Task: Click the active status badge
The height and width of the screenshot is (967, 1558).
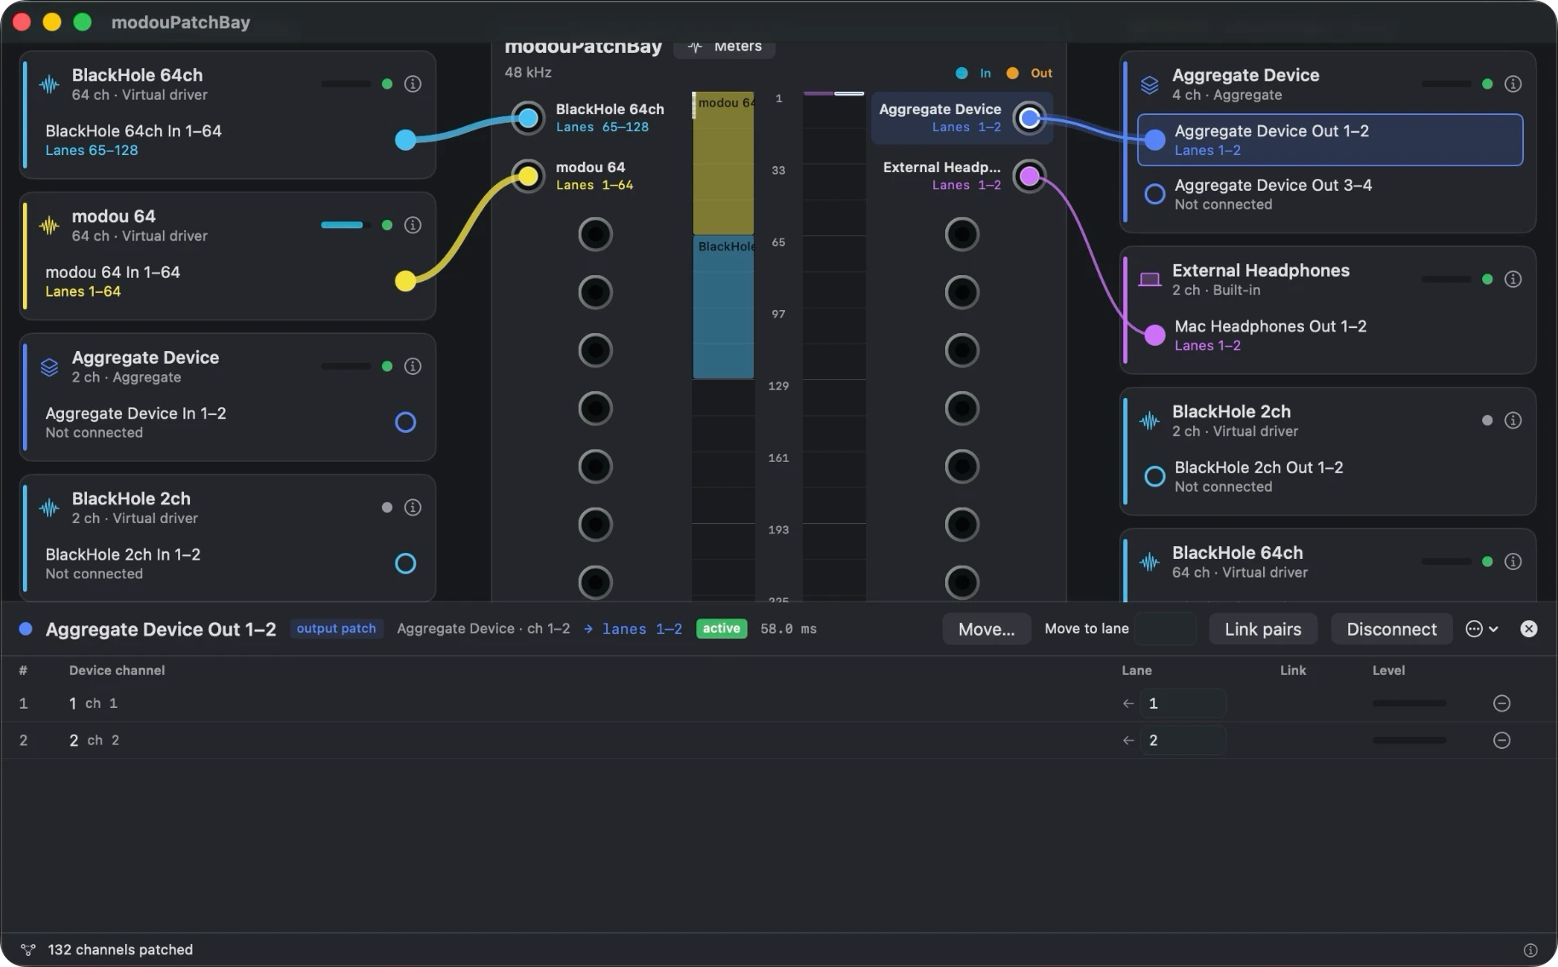Action: tap(721, 629)
